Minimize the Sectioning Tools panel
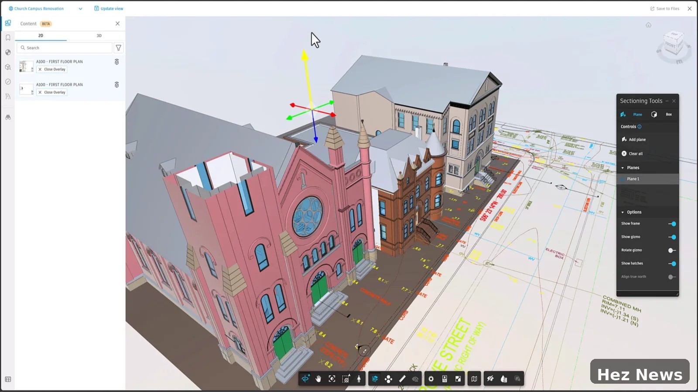Image resolution: width=698 pixels, height=392 pixels. (x=667, y=101)
